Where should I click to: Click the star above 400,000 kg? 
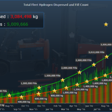21,97
